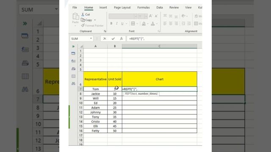
Task: Click the cell containing Cristo
Action: click(x=95, y=122)
